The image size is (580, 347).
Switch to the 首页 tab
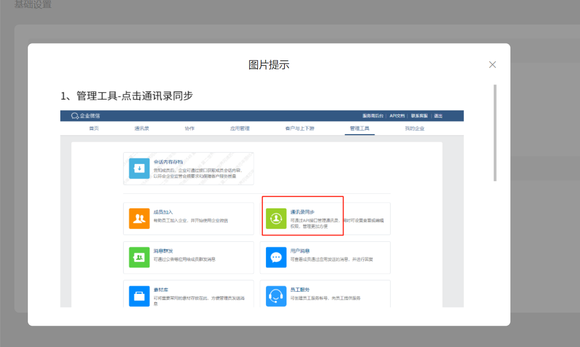click(x=94, y=129)
